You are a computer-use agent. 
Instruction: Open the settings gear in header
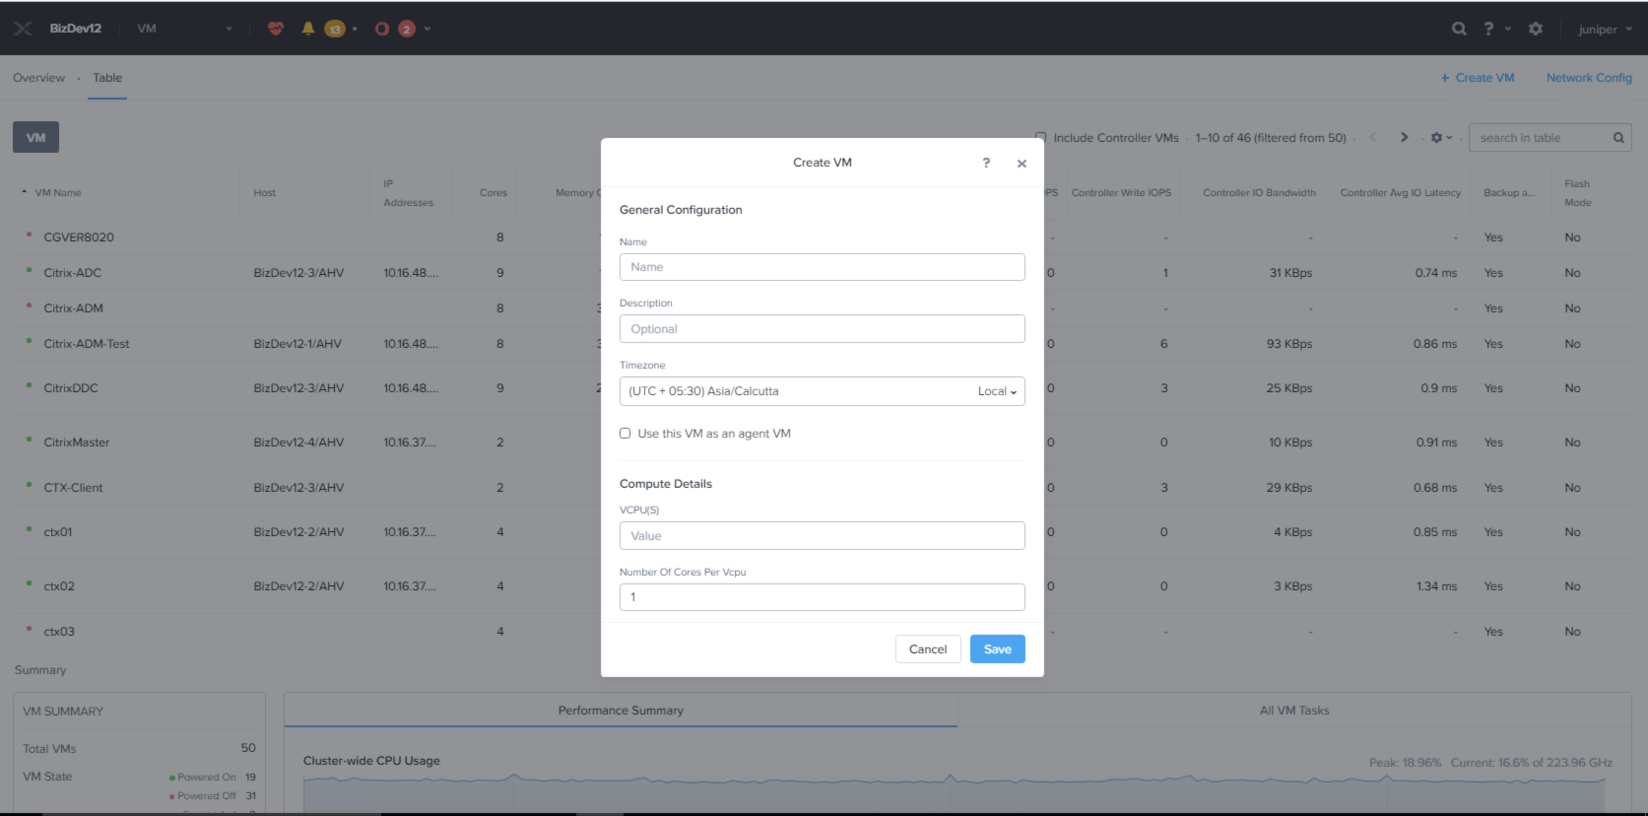click(x=1535, y=29)
